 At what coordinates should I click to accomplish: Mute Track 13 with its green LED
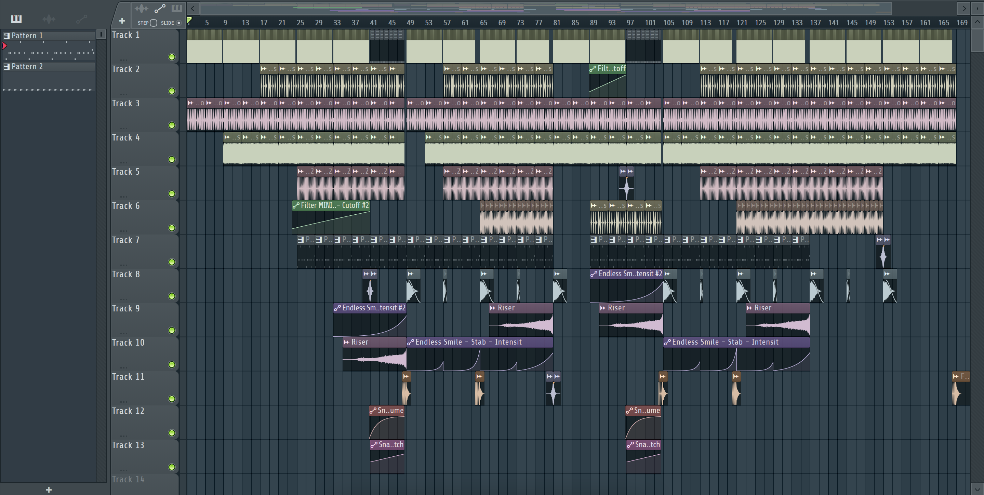pyautogui.click(x=172, y=467)
